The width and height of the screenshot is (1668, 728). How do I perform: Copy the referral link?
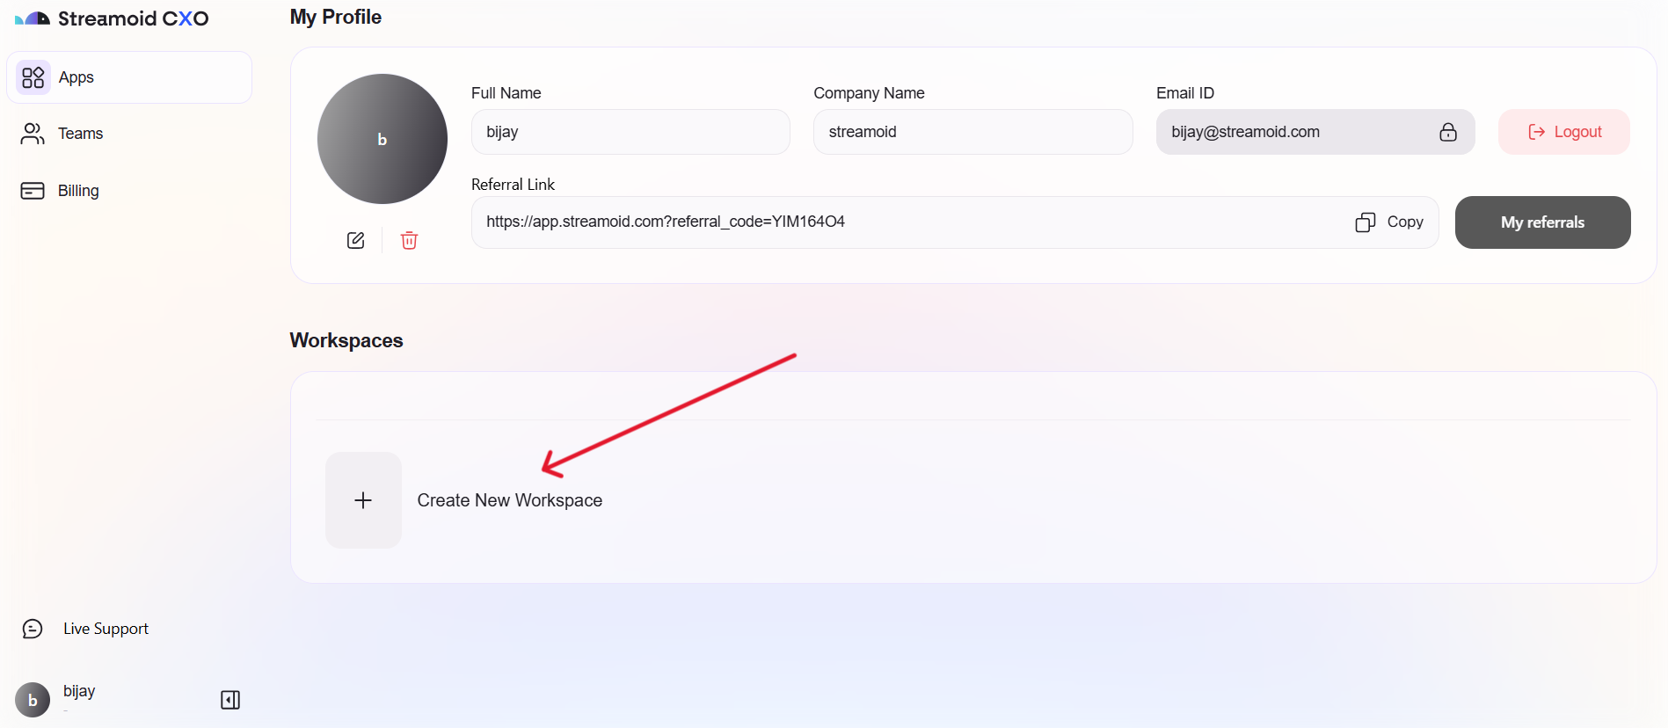click(1390, 222)
